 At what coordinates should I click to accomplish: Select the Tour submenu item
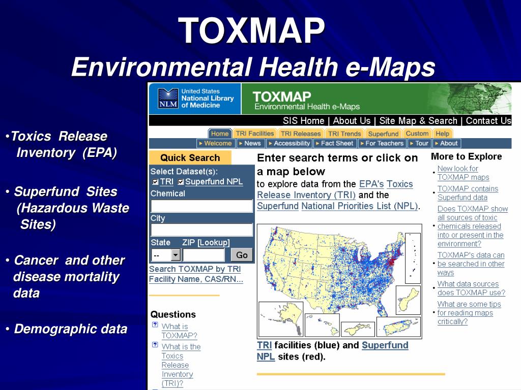coord(419,143)
